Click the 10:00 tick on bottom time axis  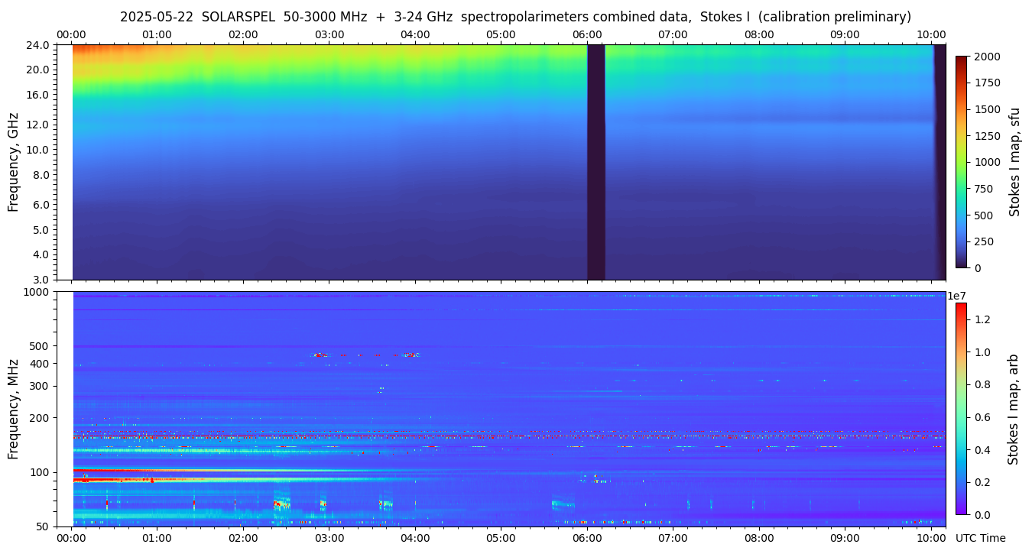tap(931, 538)
